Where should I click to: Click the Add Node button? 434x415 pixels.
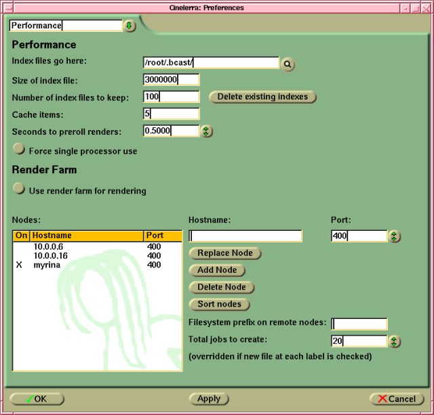[216, 270]
